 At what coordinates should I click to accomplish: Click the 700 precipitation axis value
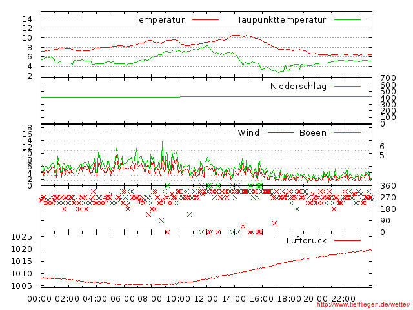tap(388, 78)
